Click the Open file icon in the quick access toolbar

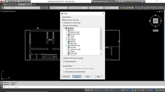pyautogui.click(x=10, y=2)
